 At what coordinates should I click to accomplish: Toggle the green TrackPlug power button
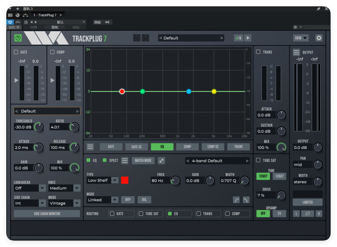(x=18, y=38)
